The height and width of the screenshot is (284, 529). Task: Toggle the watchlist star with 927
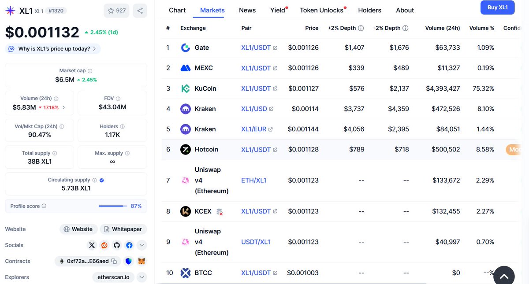pyautogui.click(x=116, y=11)
